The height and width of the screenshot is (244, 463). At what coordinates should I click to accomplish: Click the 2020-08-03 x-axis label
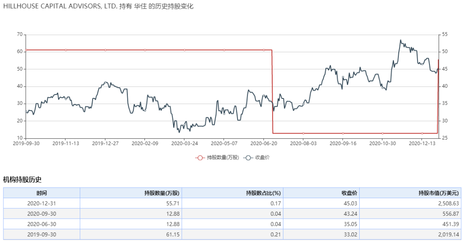[303, 143]
